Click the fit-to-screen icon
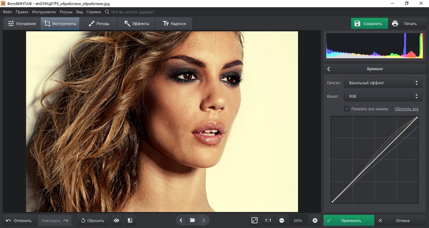Image resolution: width=429 pixels, height=228 pixels. (254, 221)
